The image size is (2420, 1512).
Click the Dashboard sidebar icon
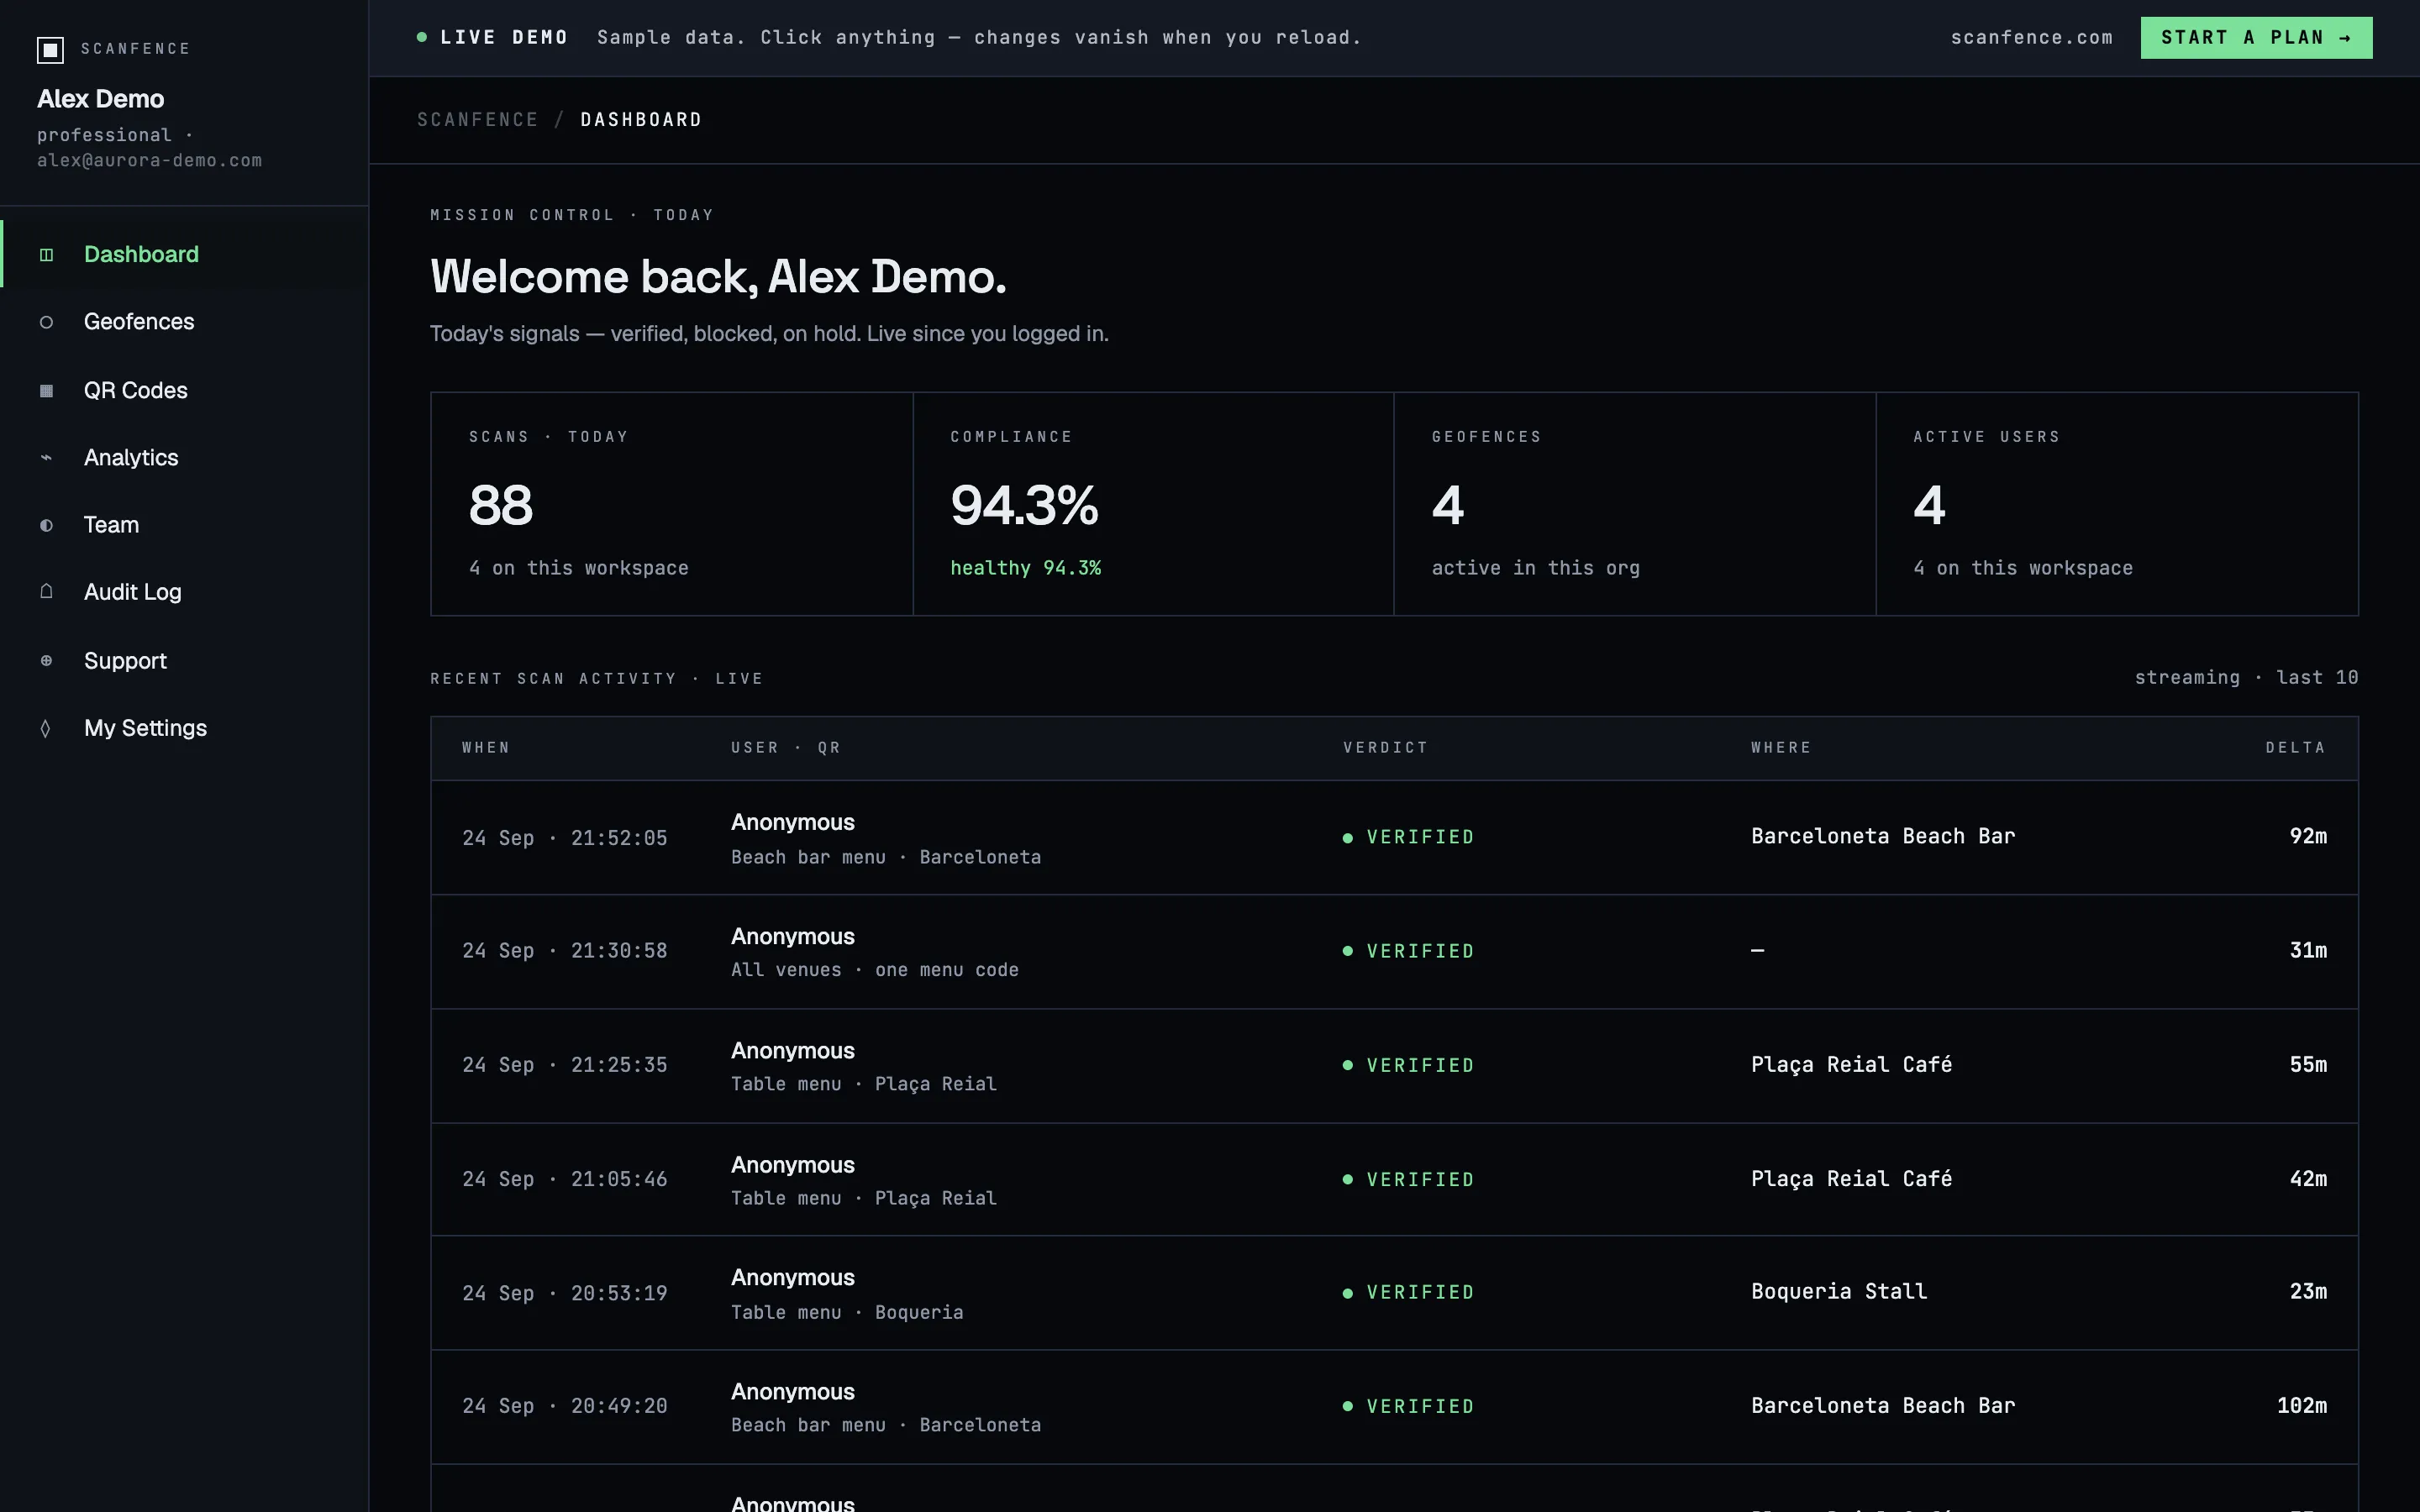coord(46,255)
